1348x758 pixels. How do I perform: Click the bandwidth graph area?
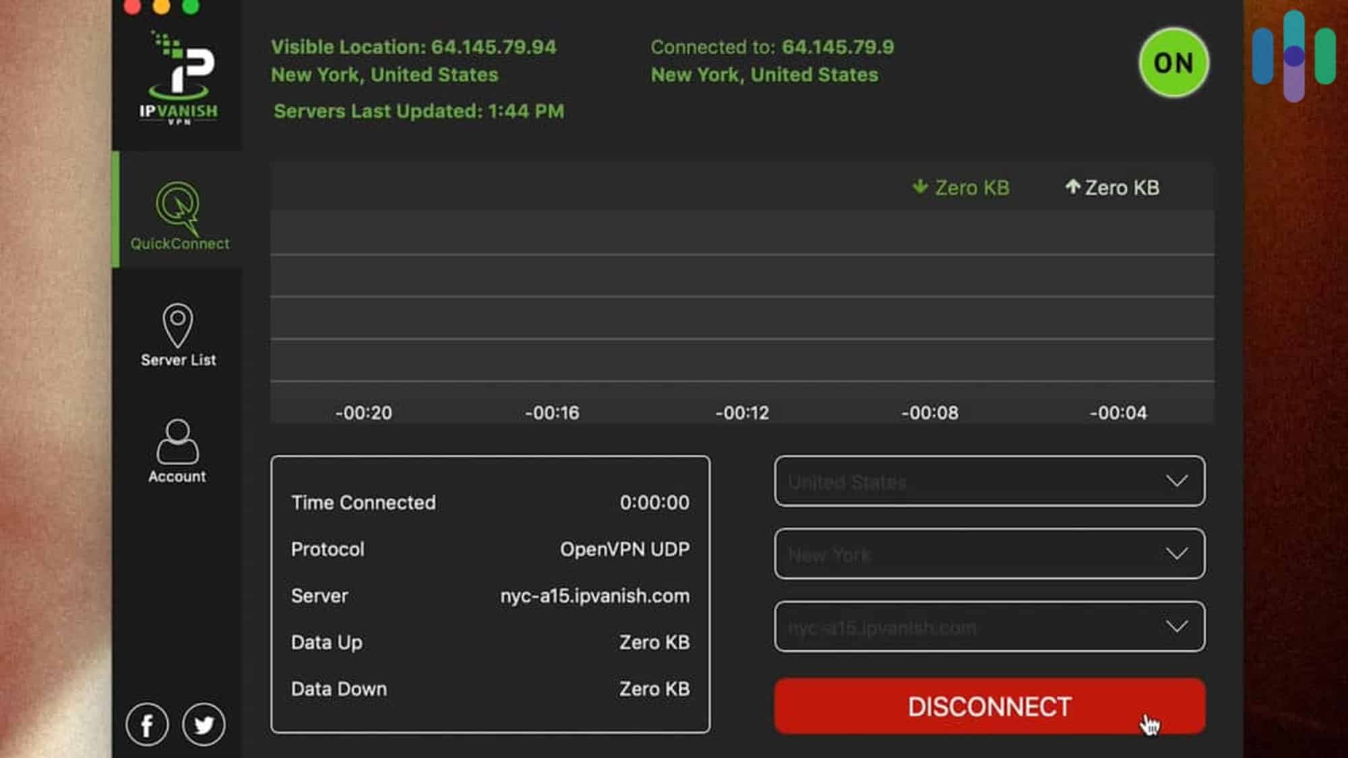click(x=741, y=296)
